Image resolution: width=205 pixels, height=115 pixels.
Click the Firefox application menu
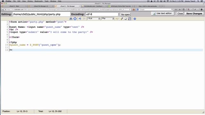point(8,1)
